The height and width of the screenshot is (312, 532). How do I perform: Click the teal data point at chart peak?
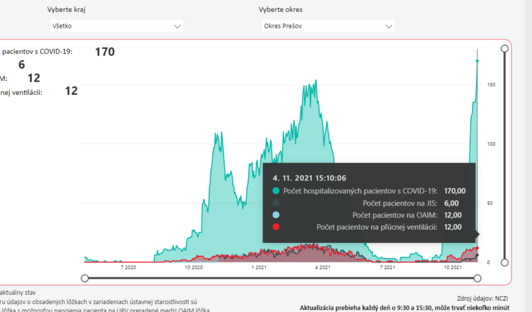pos(477,61)
